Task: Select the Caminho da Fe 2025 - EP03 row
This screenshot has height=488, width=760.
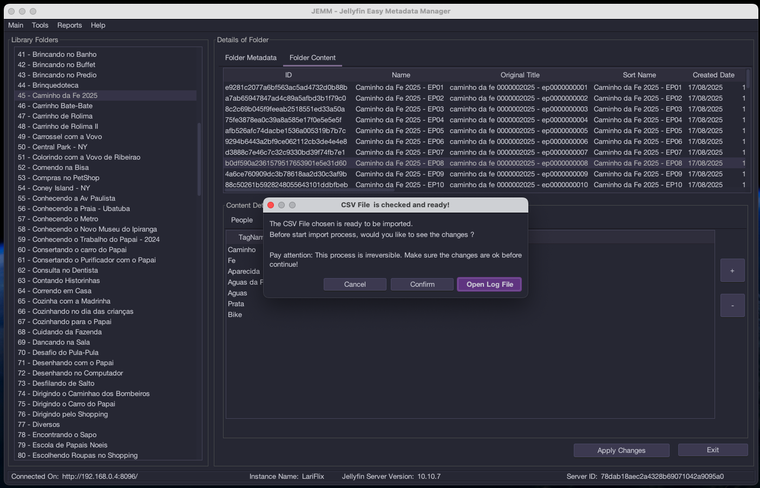Action: coord(399,109)
